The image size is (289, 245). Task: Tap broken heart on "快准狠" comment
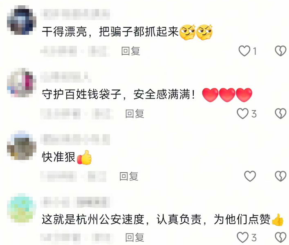tap(280, 176)
